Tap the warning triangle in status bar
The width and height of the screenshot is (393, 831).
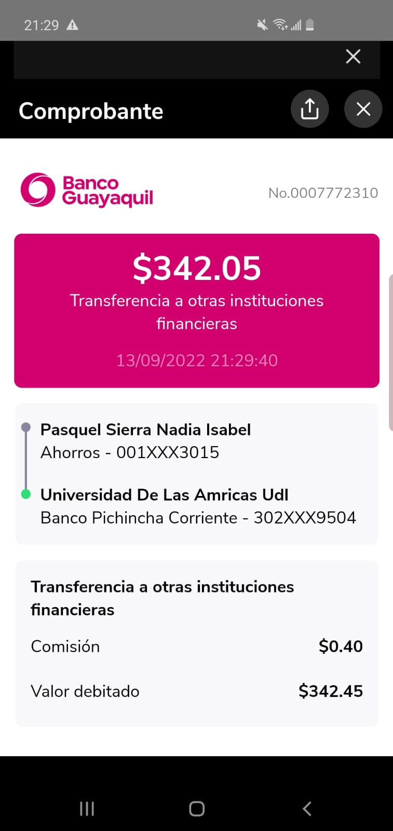(x=72, y=25)
